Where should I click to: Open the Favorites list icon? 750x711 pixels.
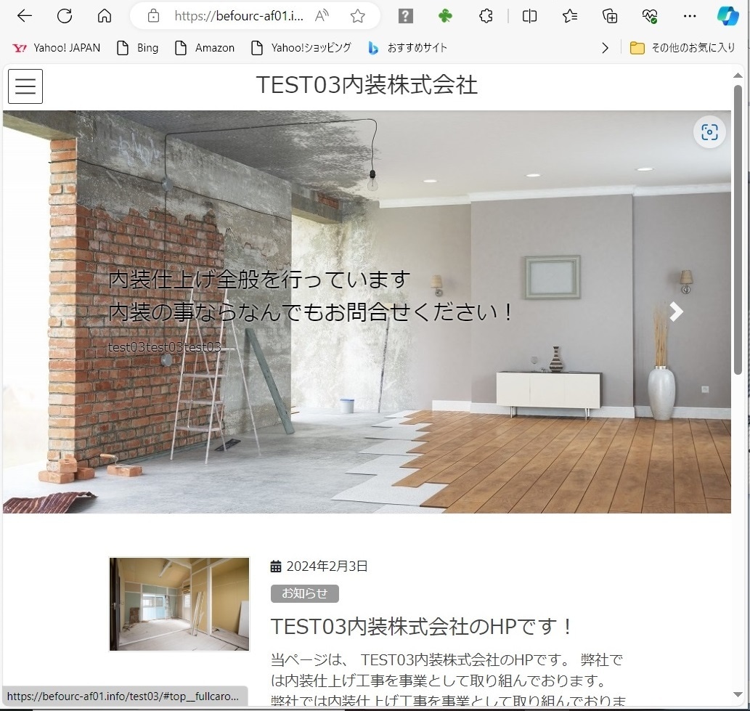coord(570,16)
